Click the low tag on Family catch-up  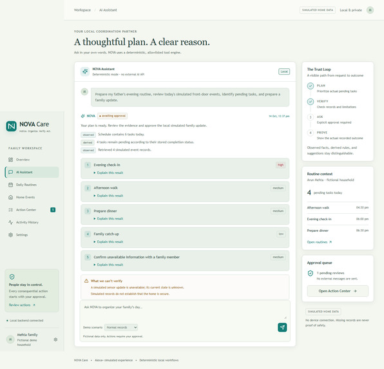281,234
